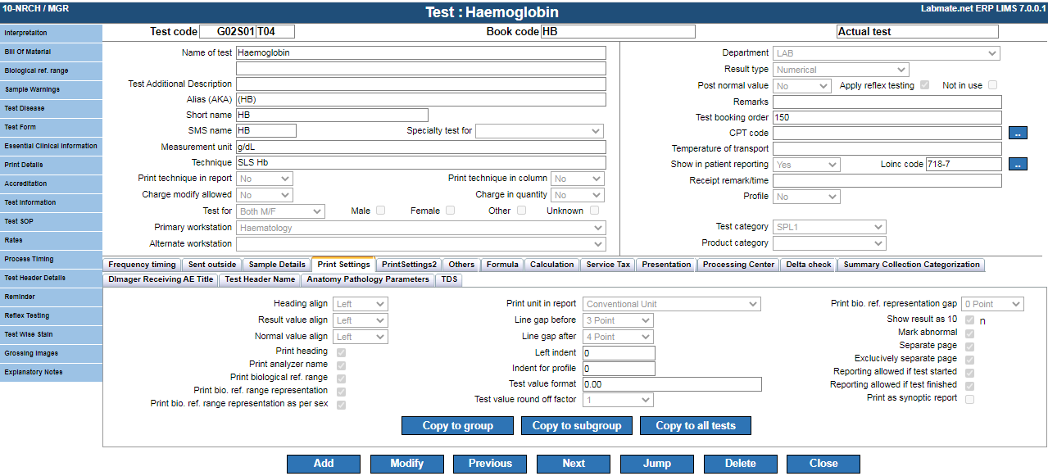Open the Heading align dropdown
Viewport: 1048px width, 476px height.
[361, 304]
